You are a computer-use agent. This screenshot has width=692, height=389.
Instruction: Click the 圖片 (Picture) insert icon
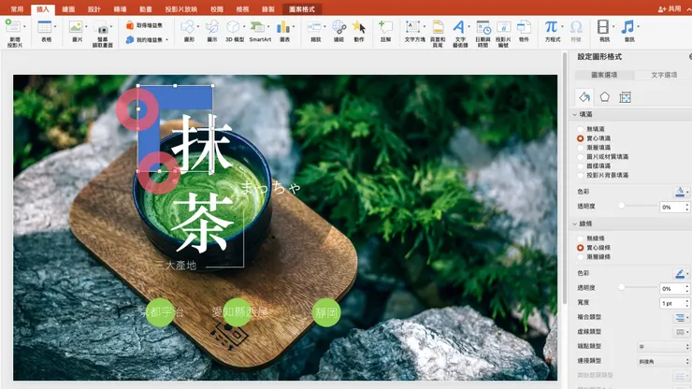(x=76, y=28)
